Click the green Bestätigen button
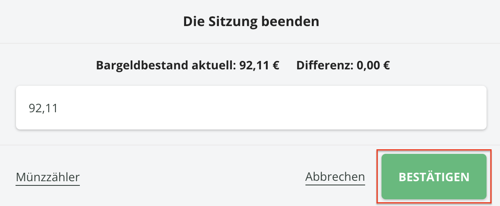Screen dimensions: 500x206 434,177
